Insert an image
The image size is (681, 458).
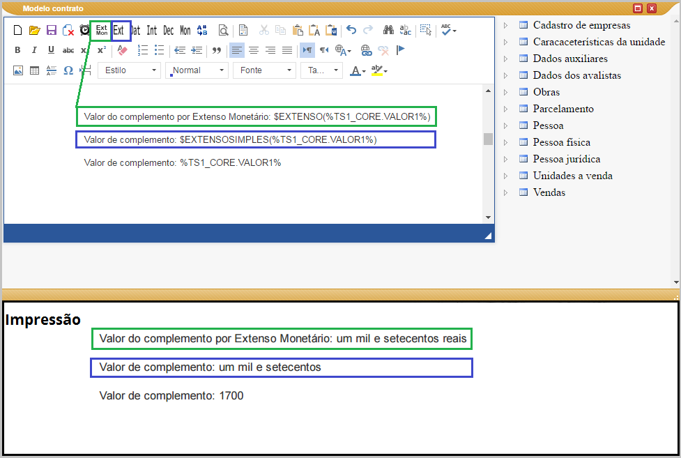[x=18, y=70]
